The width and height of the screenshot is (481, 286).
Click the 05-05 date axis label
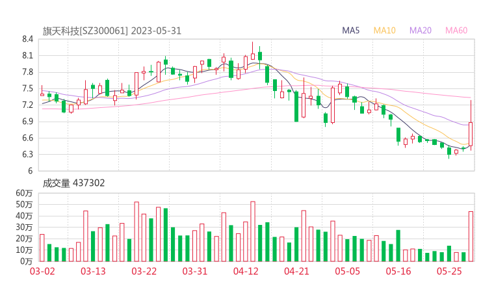point(347,271)
